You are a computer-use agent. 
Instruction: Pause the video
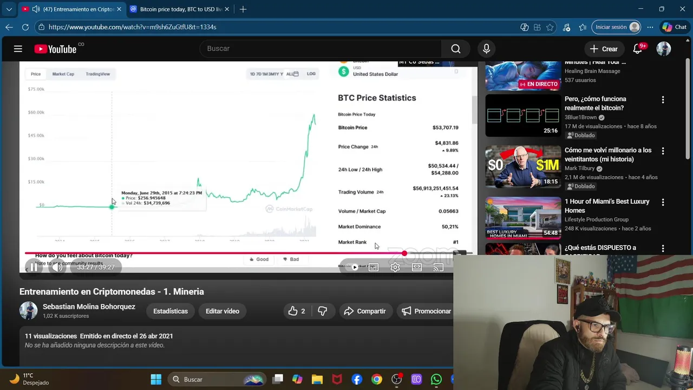tap(34, 267)
